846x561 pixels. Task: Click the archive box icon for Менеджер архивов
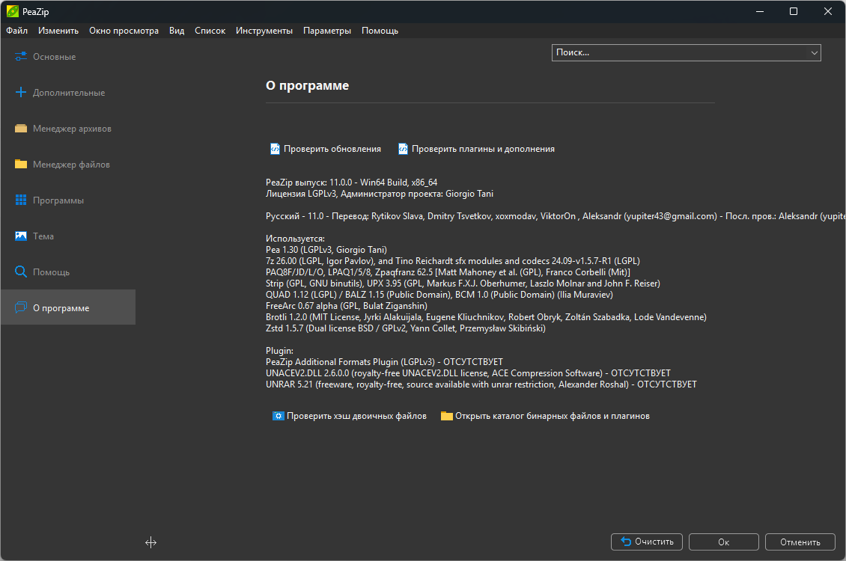(20, 128)
